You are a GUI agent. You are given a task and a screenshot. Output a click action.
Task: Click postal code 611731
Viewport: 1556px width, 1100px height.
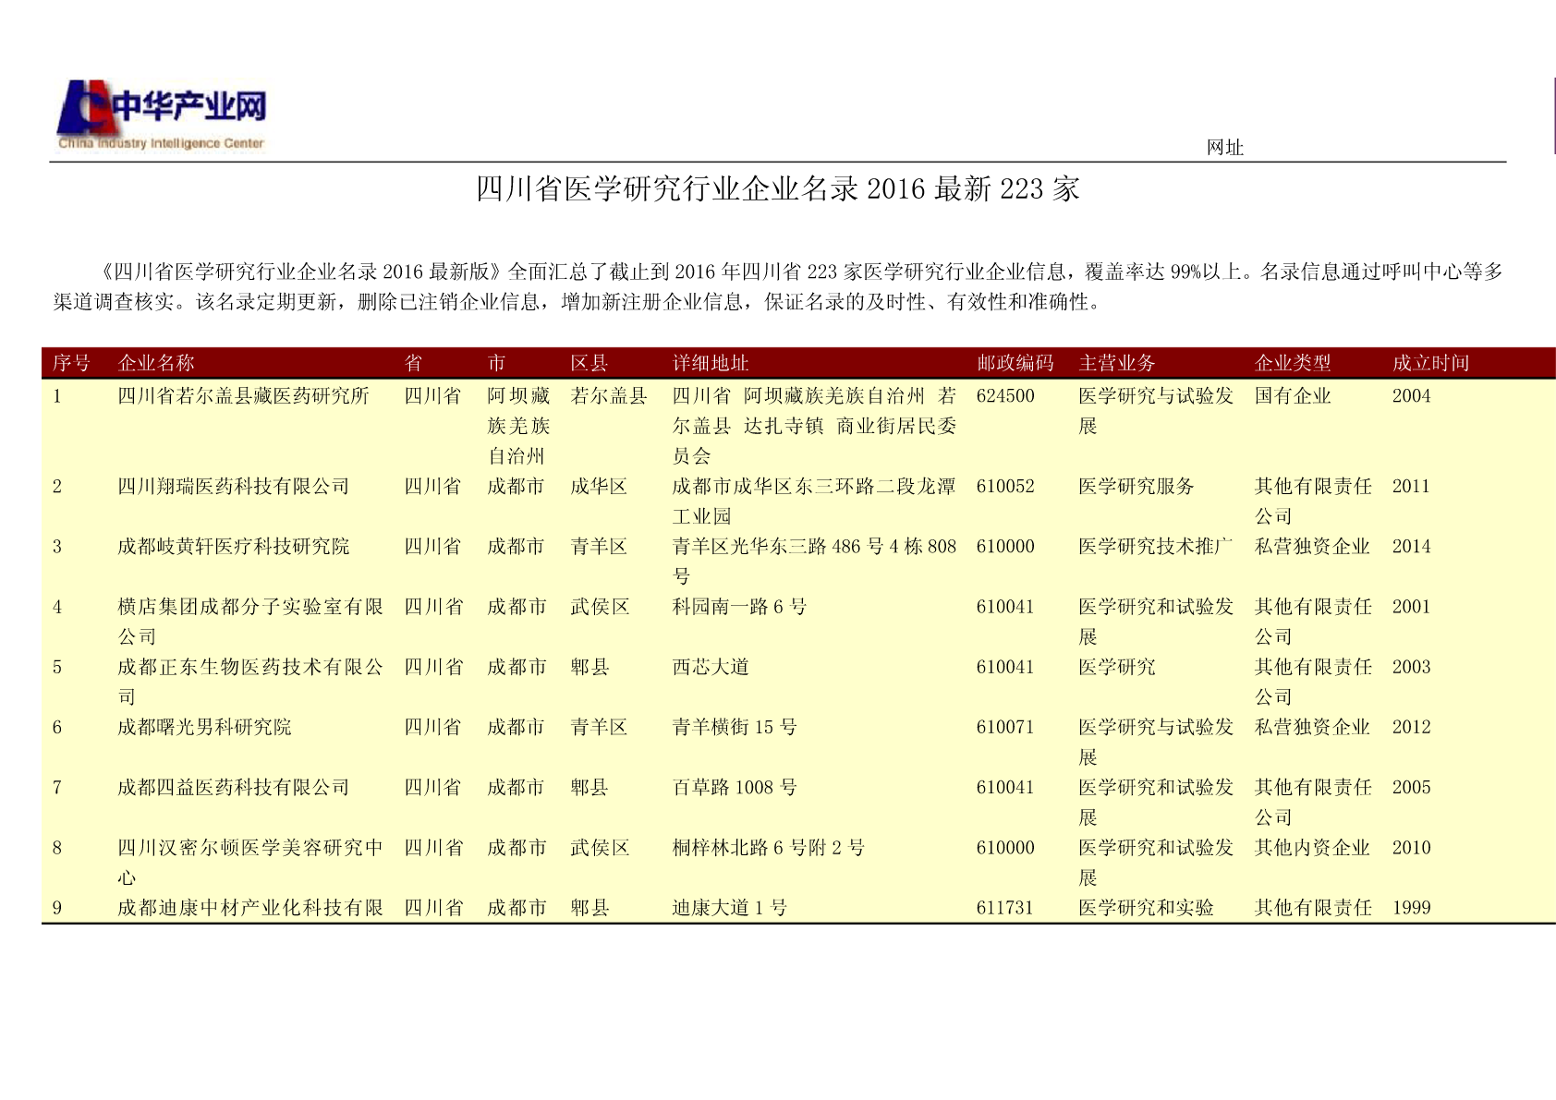click(x=1005, y=908)
